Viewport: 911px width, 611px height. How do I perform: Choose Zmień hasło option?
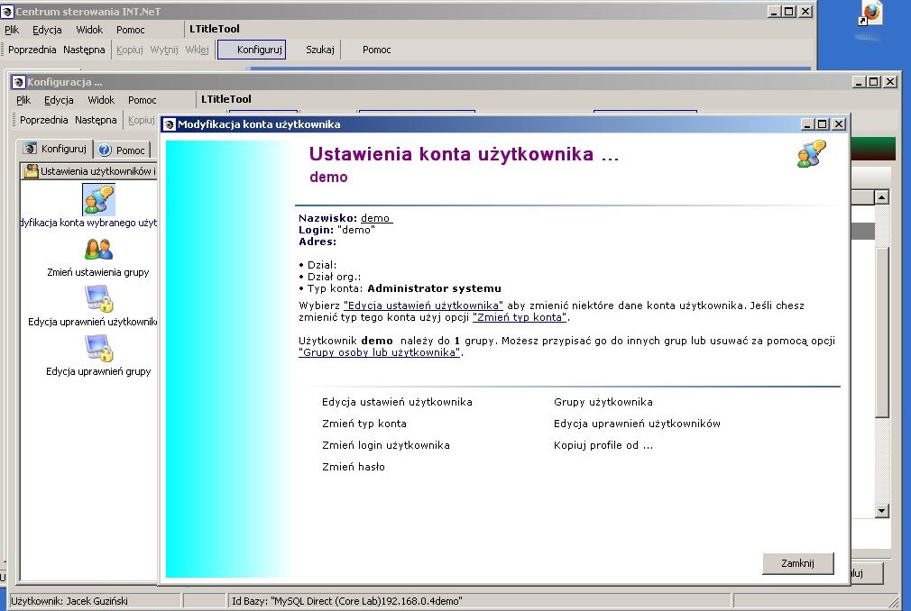tap(354, 467)
